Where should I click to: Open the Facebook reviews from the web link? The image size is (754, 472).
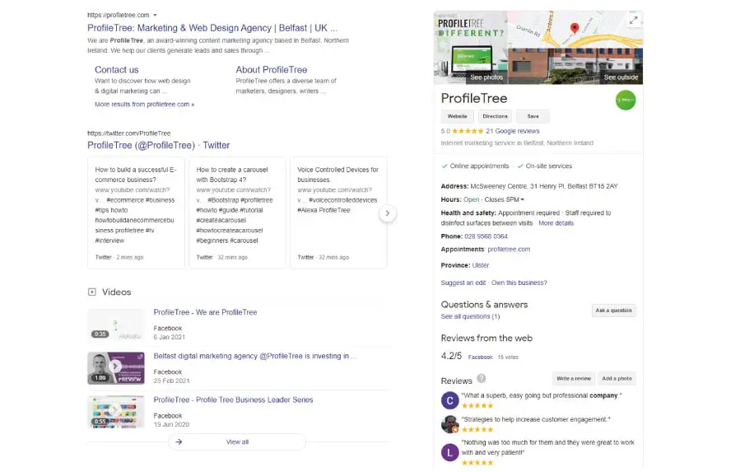[x=481, y=357]
